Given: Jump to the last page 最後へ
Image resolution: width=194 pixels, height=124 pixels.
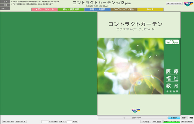Looking at the screenshot, I should tap(184, 118).
